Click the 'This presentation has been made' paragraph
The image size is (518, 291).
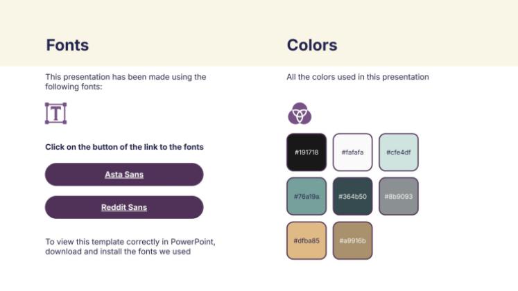pyautogui.click(x=126, y=82)
